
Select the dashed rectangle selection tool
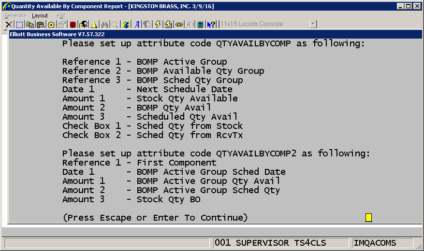(x=19, y=24)
